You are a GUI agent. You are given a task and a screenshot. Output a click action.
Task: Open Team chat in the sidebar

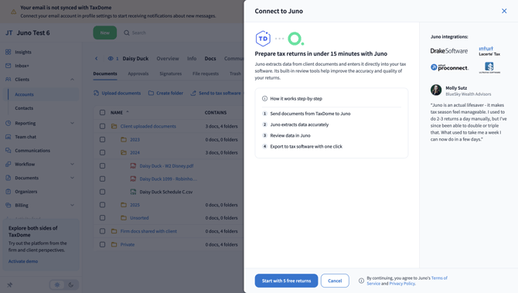[26, 137]
